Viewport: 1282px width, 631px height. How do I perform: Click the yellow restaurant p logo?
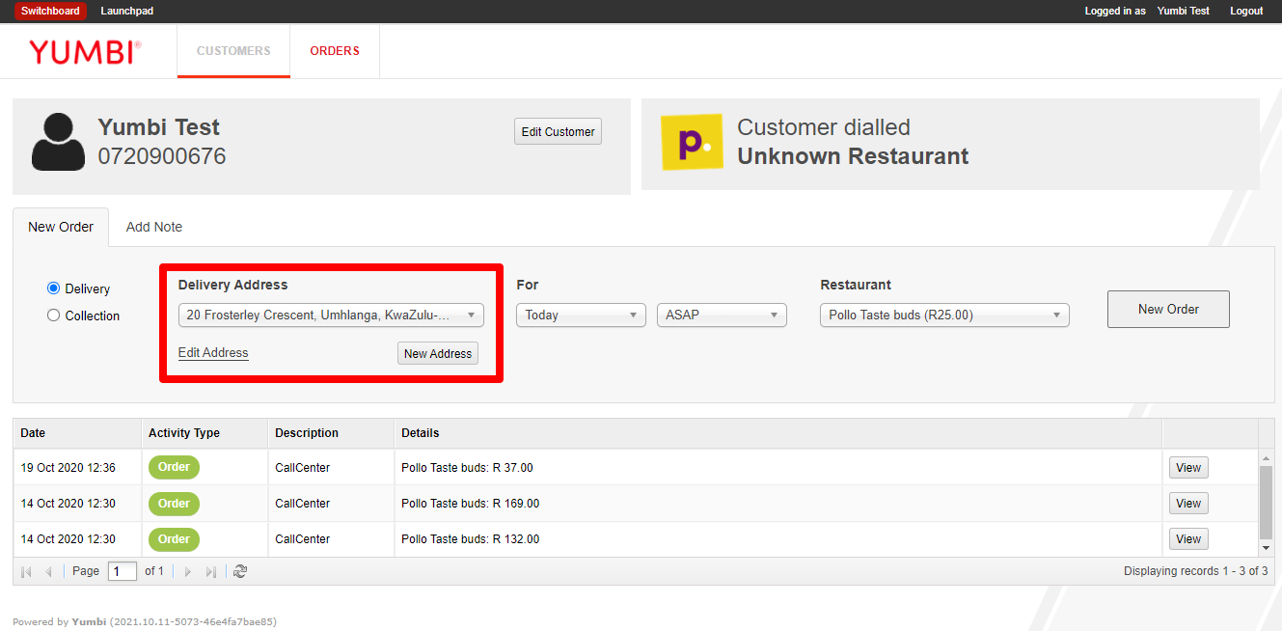692,143
